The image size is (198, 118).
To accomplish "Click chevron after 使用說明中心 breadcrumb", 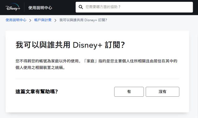I will click(30, 20).
